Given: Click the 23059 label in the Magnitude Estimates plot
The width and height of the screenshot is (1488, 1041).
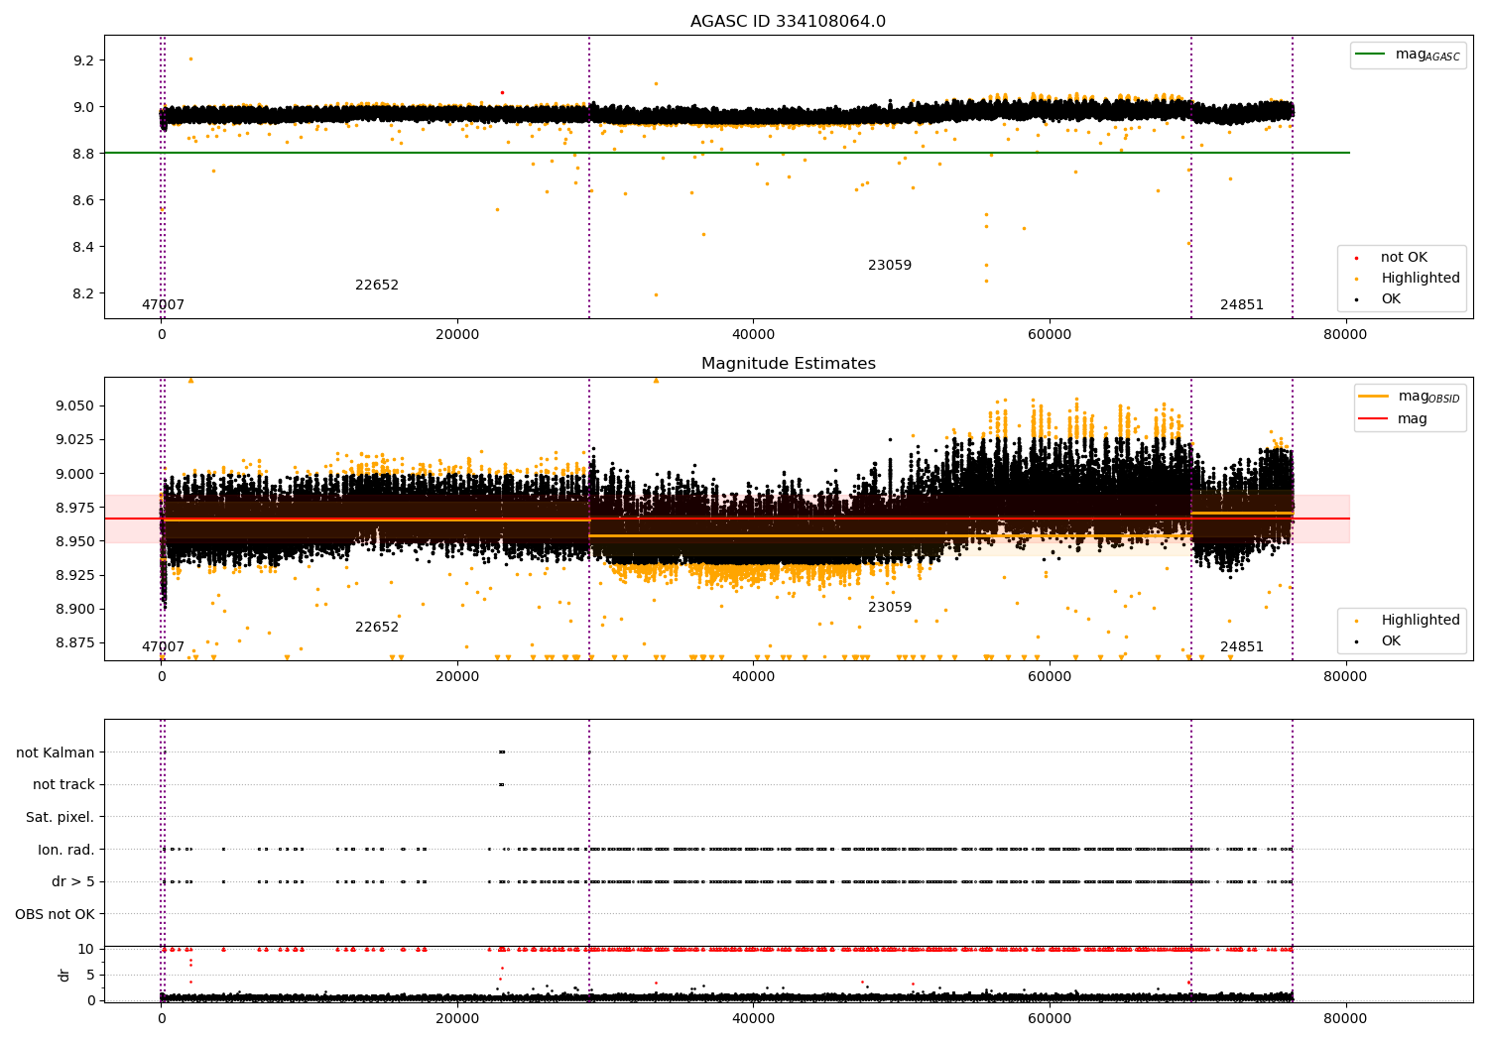Looking at the screenshot, I should 890,608.
